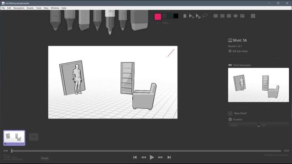The image size is (292, 164).
Task: Click the Boards button near bottom left
Action: tap(45, 158)
